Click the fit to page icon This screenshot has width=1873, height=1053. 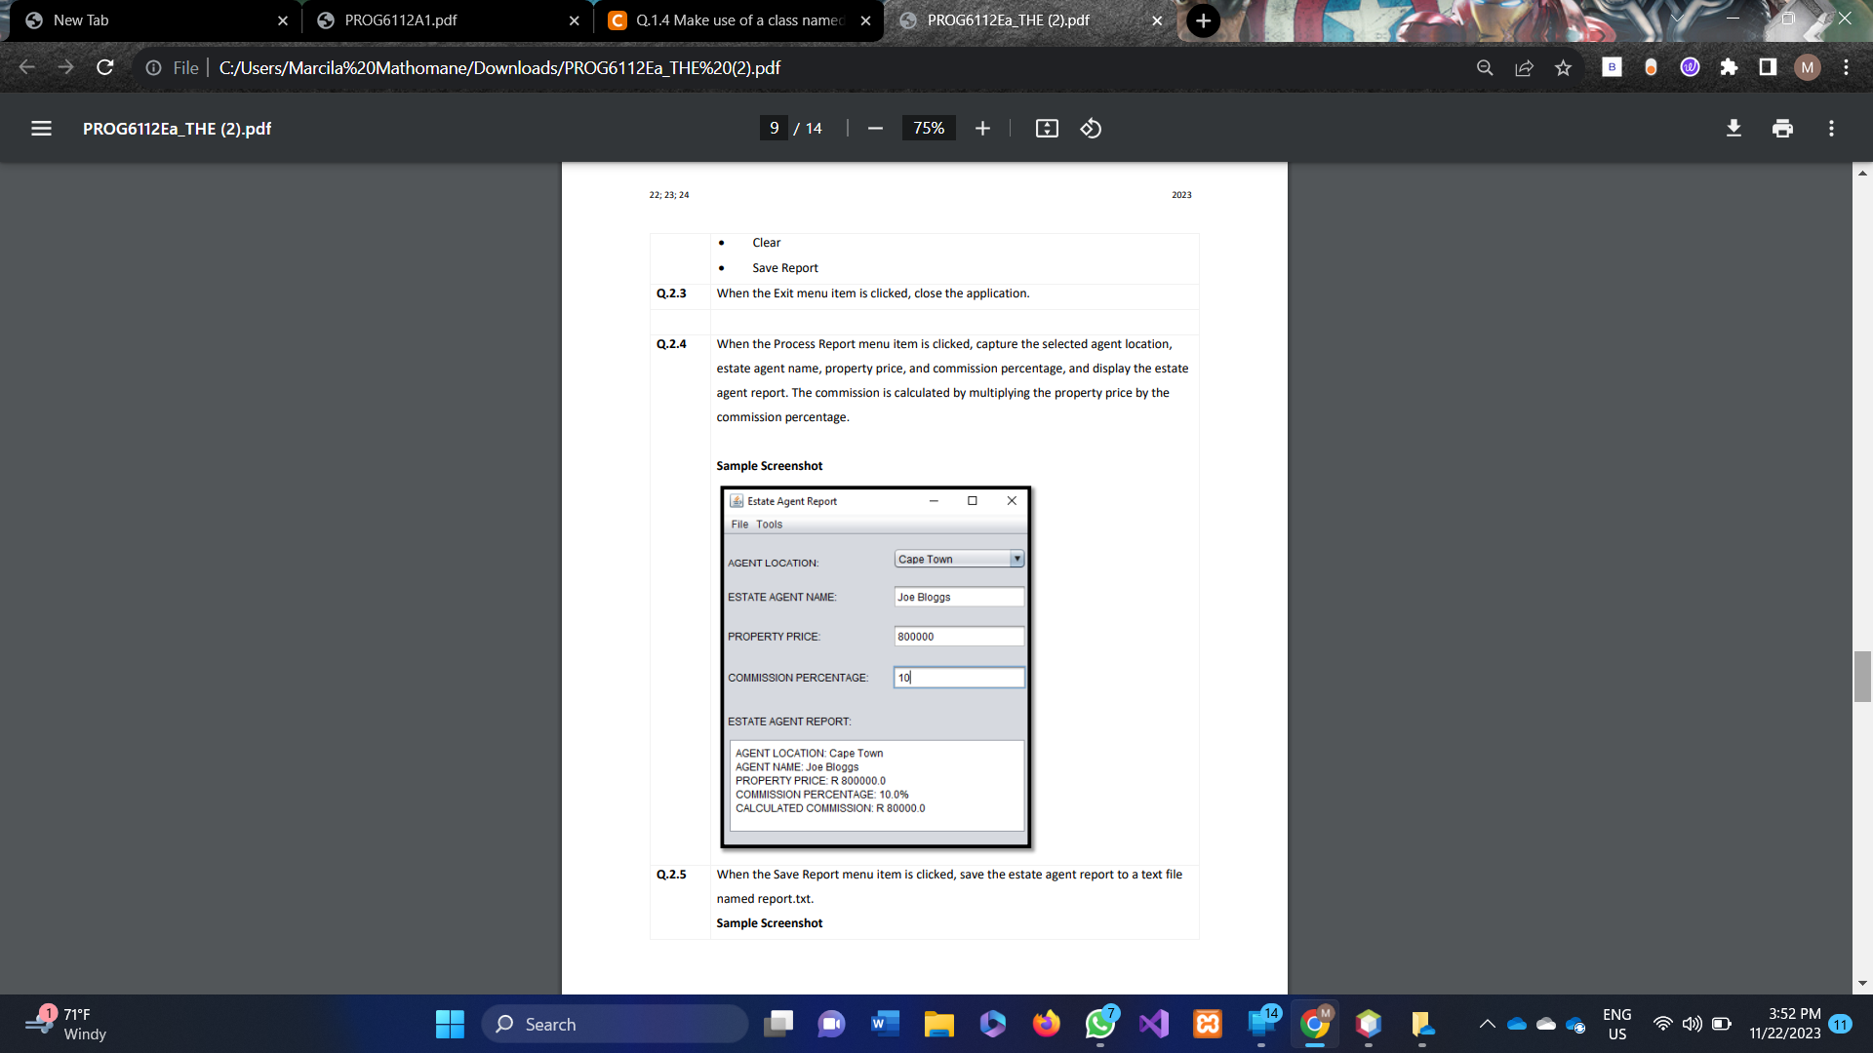coord(1047,129)
